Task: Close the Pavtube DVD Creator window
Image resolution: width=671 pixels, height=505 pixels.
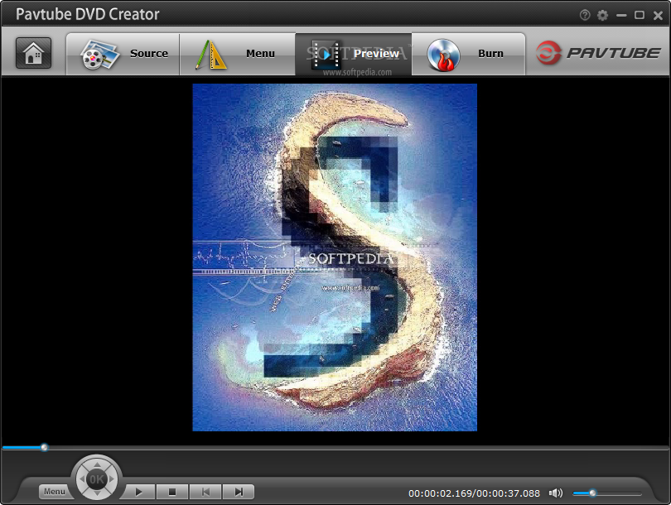Action: [659, 16]
